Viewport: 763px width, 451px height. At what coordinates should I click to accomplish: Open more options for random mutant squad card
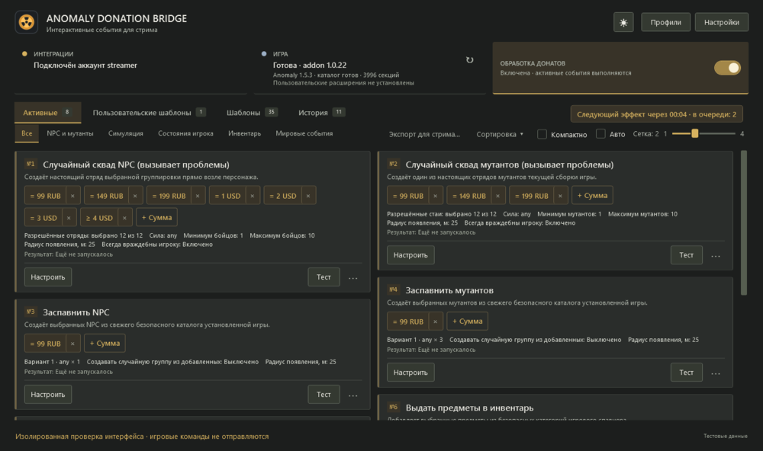tap(716, 256)
